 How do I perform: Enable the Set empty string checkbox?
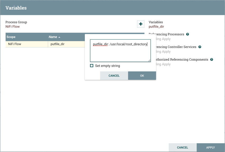point(92,66)
